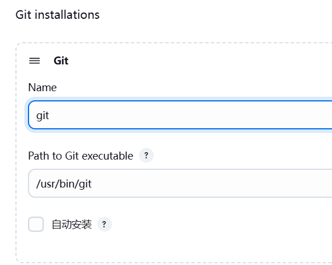This screenshot has height=265, width=332.
Task: Click the bold Git installation title
Action: (x=61, y=61)
